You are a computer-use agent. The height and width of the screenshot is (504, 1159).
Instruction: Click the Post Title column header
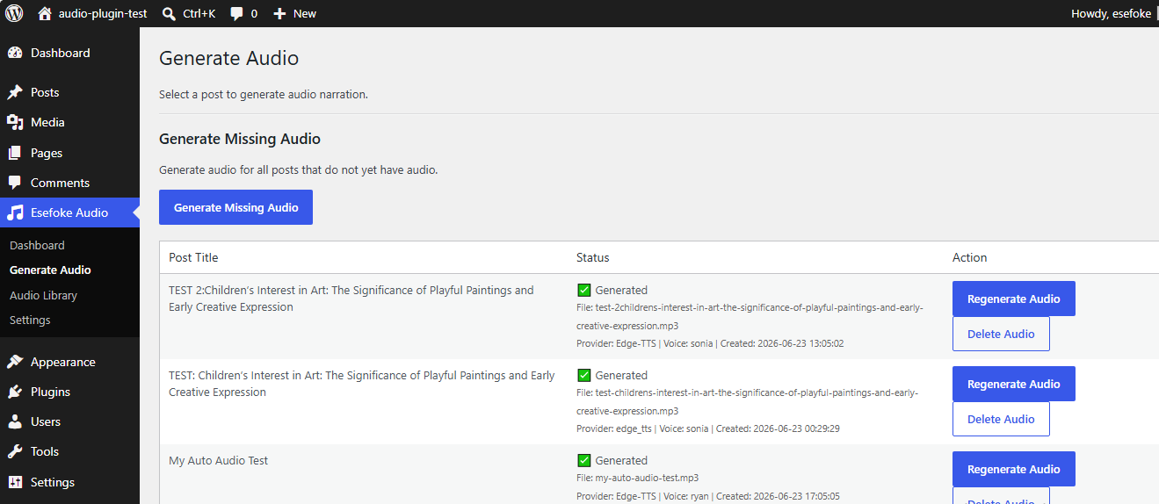coord(193,257)
